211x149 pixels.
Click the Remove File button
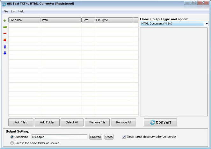[x=97, y=122]
